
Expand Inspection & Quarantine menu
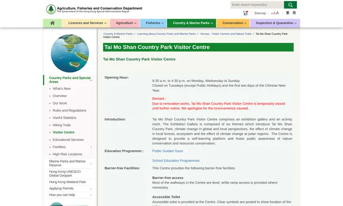coord(275,23)
